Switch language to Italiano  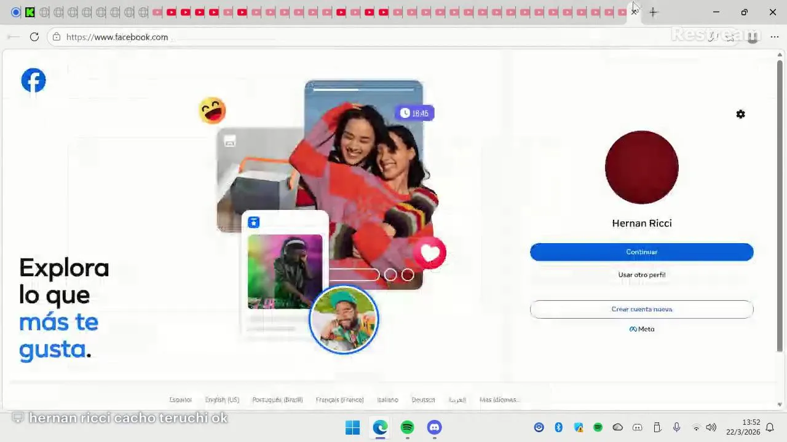(387, 400)
